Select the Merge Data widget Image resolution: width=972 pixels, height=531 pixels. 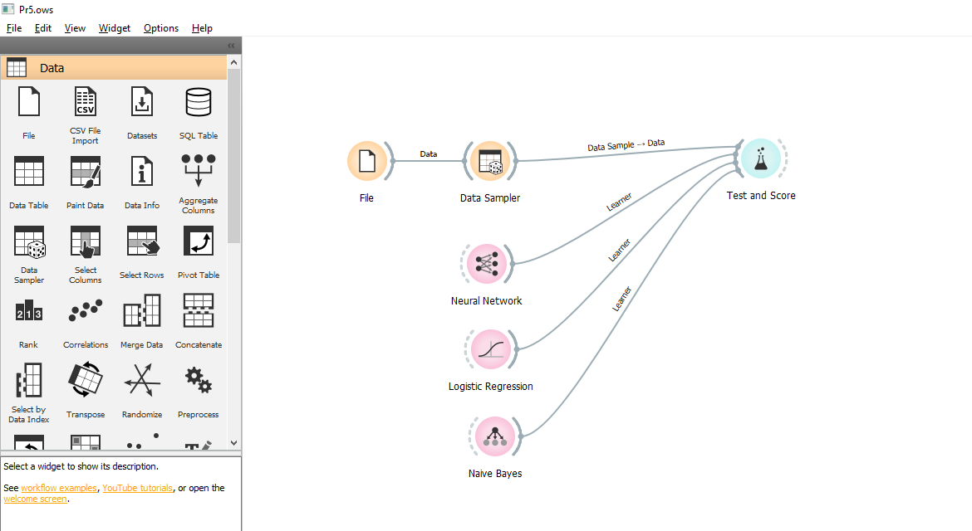(x=141, y=310)
